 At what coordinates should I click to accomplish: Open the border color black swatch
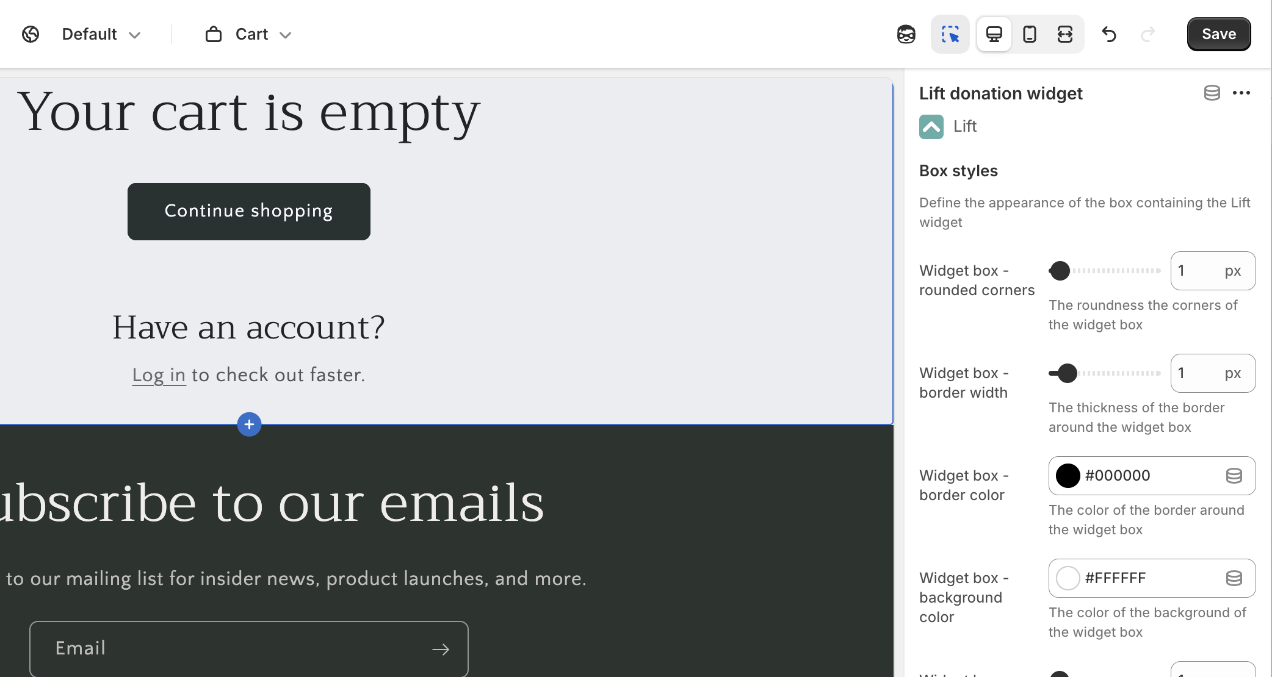click(1068, 476)
